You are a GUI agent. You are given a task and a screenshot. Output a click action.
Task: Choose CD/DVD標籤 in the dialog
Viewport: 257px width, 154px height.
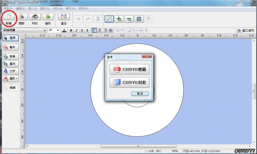129,69
